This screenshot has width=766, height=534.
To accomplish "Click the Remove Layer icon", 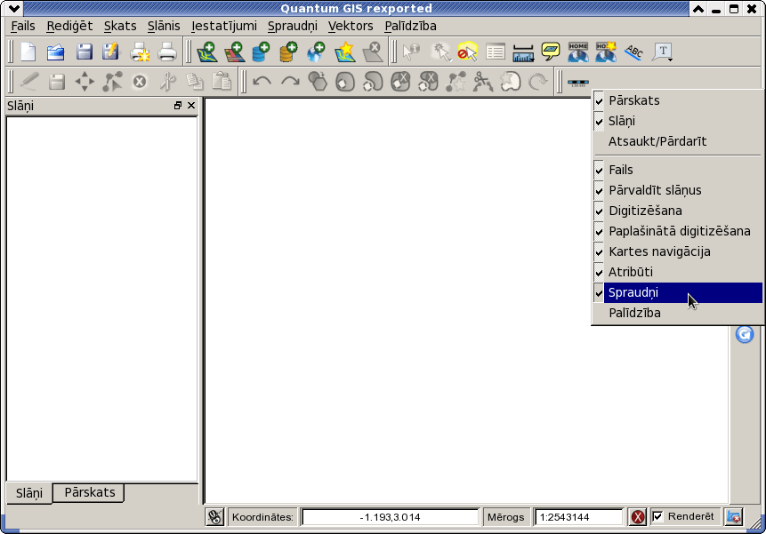I will (372, 52).
